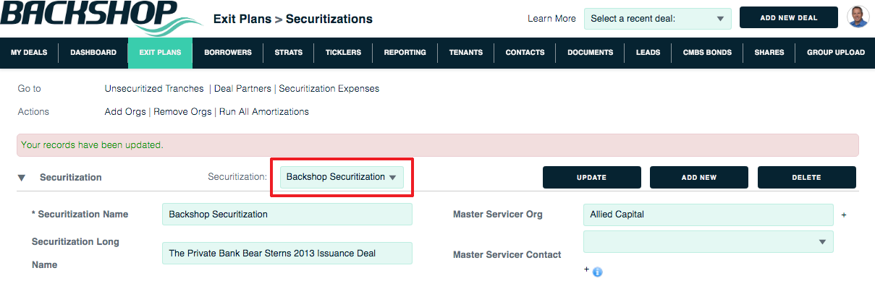Viewport: 875px width, 281px height.
Task: Go to the Leads tab
Action: (x=648, y=53)
